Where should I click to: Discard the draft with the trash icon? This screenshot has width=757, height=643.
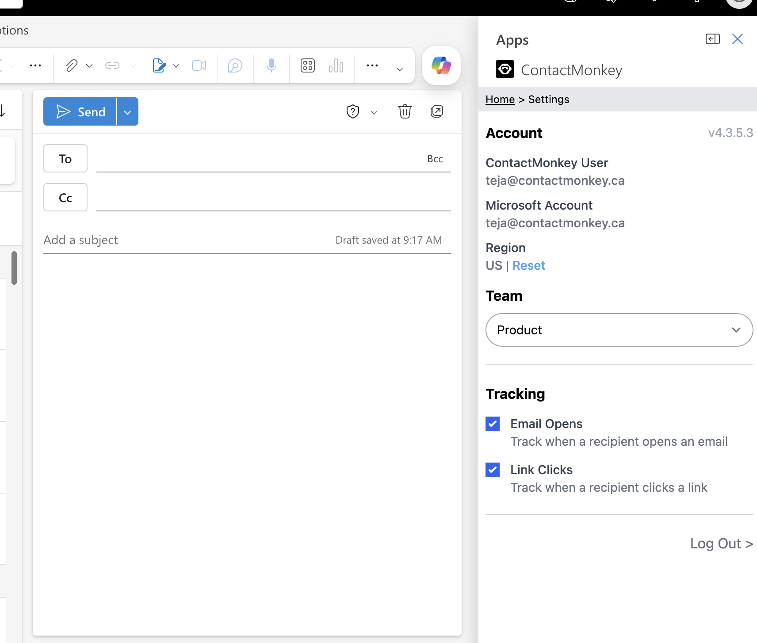[405, 111]
